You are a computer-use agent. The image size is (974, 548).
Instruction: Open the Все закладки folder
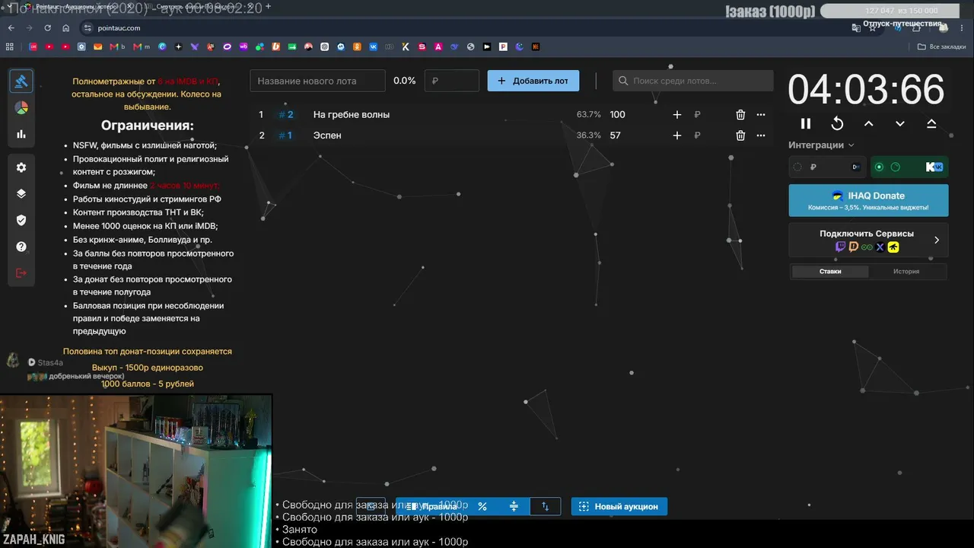tap(942, 46)
